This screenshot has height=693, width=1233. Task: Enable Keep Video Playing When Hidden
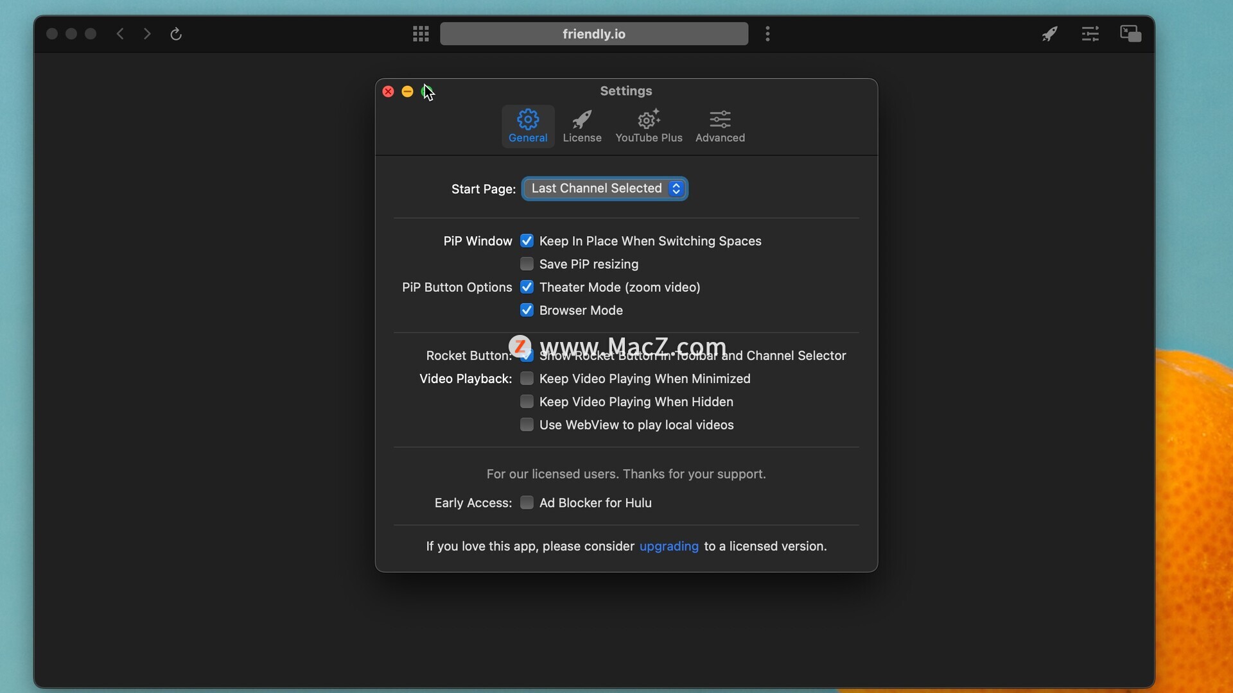[x=527, y=402]
